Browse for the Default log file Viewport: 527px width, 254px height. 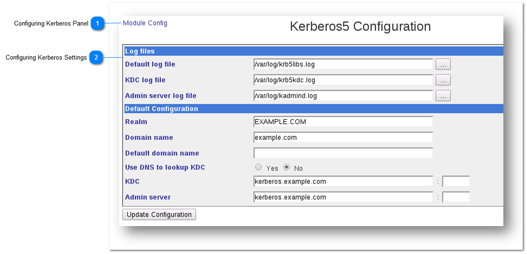click(x=443, y=64)
